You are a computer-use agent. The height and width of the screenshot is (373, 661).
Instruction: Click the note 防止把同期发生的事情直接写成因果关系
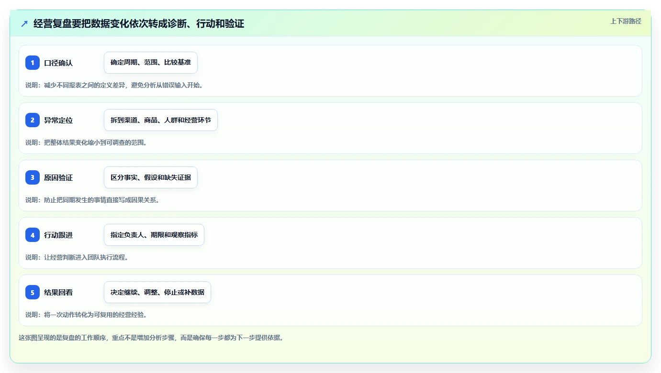pos(92,200)
